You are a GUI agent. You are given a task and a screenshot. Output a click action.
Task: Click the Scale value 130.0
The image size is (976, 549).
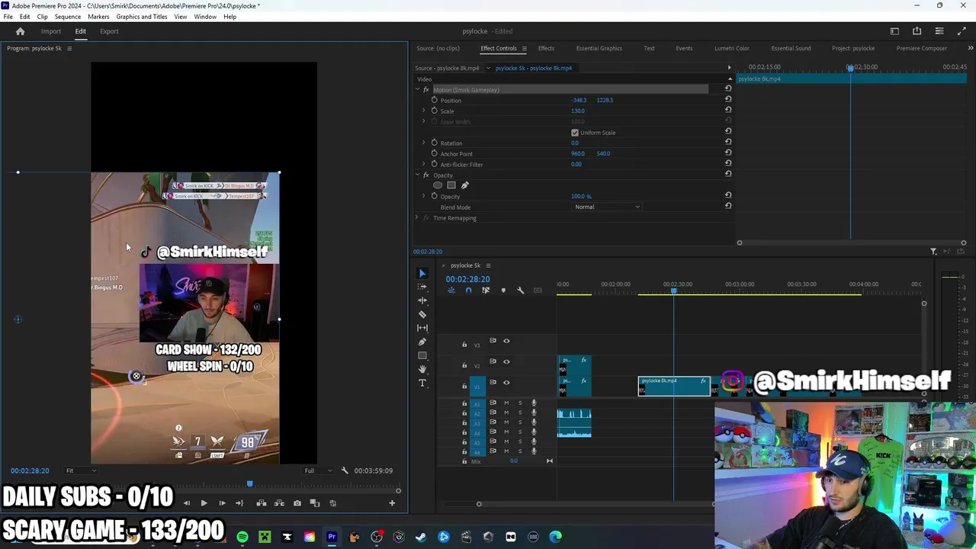(578, 111)
